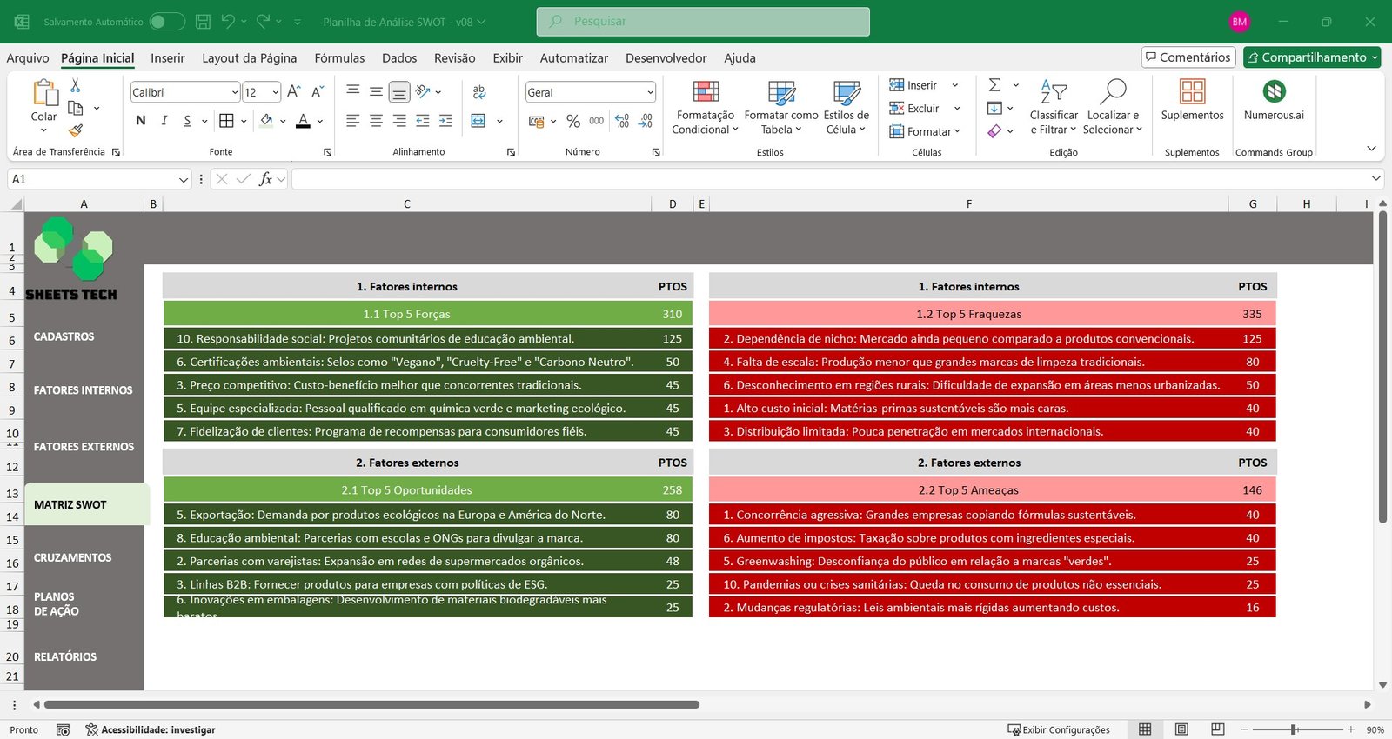Click the Clear eraser icon
The image size is (1392, 739).
(x=994, y=130)
